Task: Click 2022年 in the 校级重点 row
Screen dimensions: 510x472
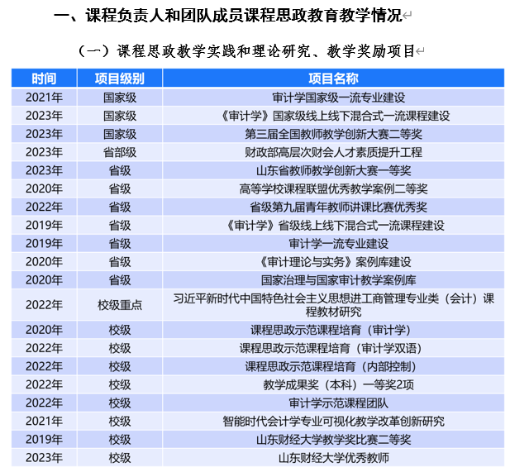Action: tap(44, 304)
